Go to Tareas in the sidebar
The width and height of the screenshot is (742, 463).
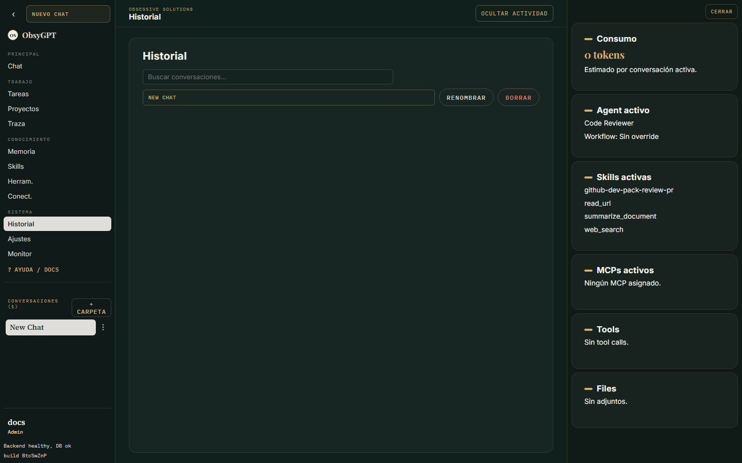pos(57,94)
